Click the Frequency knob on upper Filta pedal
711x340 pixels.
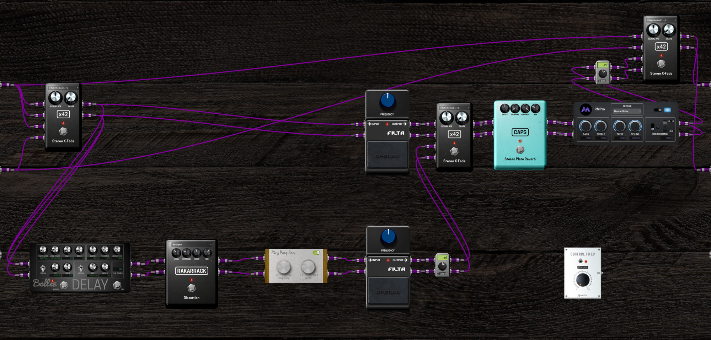click(x=387, y=100)
